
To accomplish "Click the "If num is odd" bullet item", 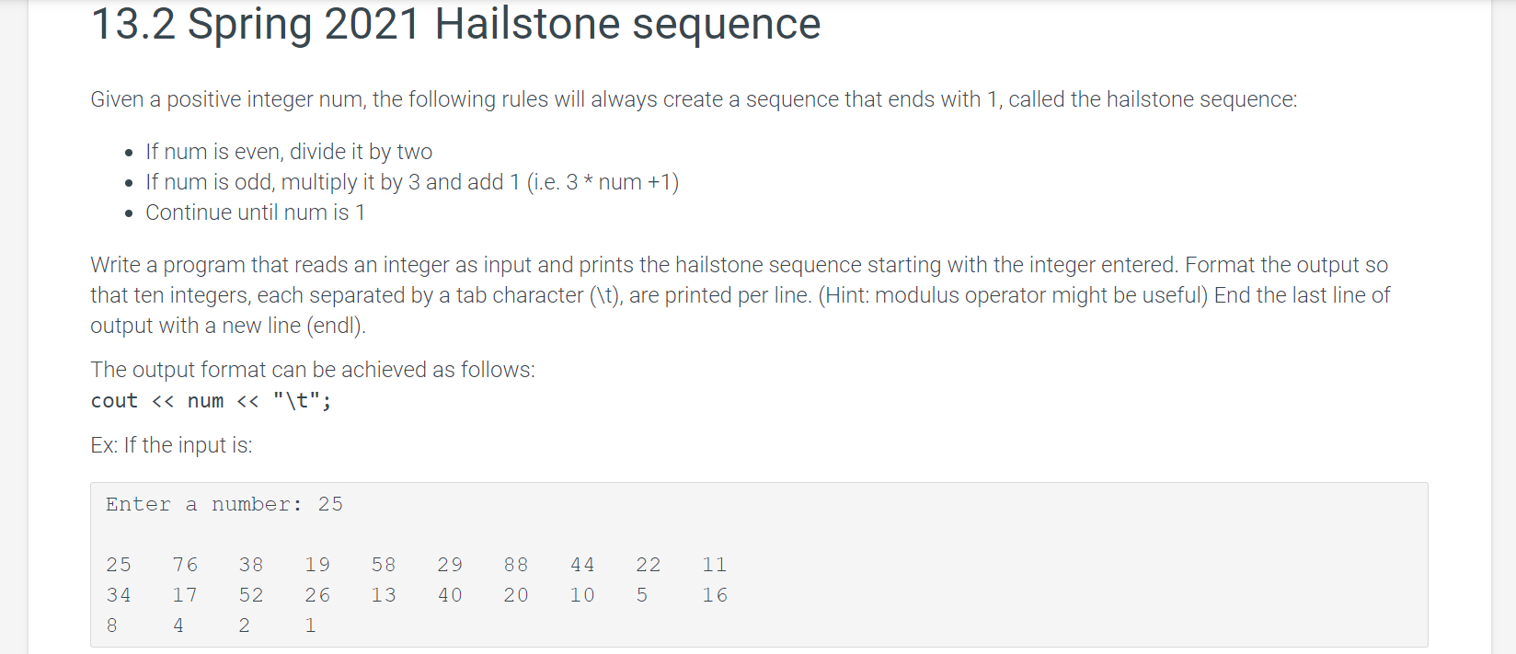I will [x=412, y=182].
